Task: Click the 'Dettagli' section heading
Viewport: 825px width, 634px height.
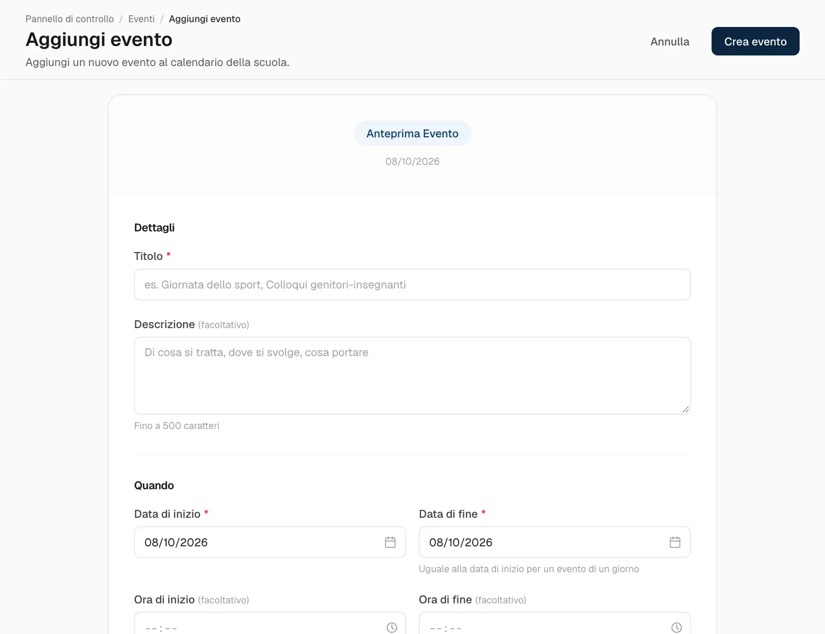Action: click(x=154, y=228)
